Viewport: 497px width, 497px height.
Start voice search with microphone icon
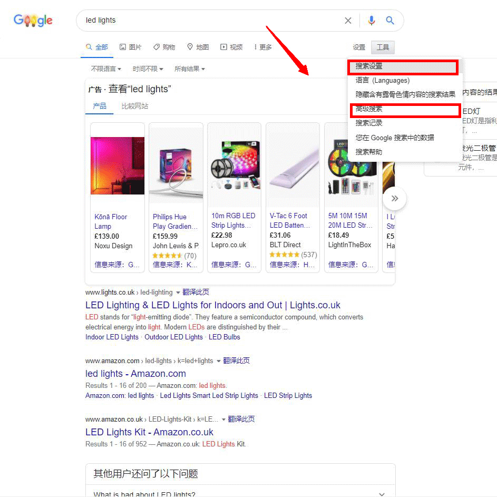372,21
